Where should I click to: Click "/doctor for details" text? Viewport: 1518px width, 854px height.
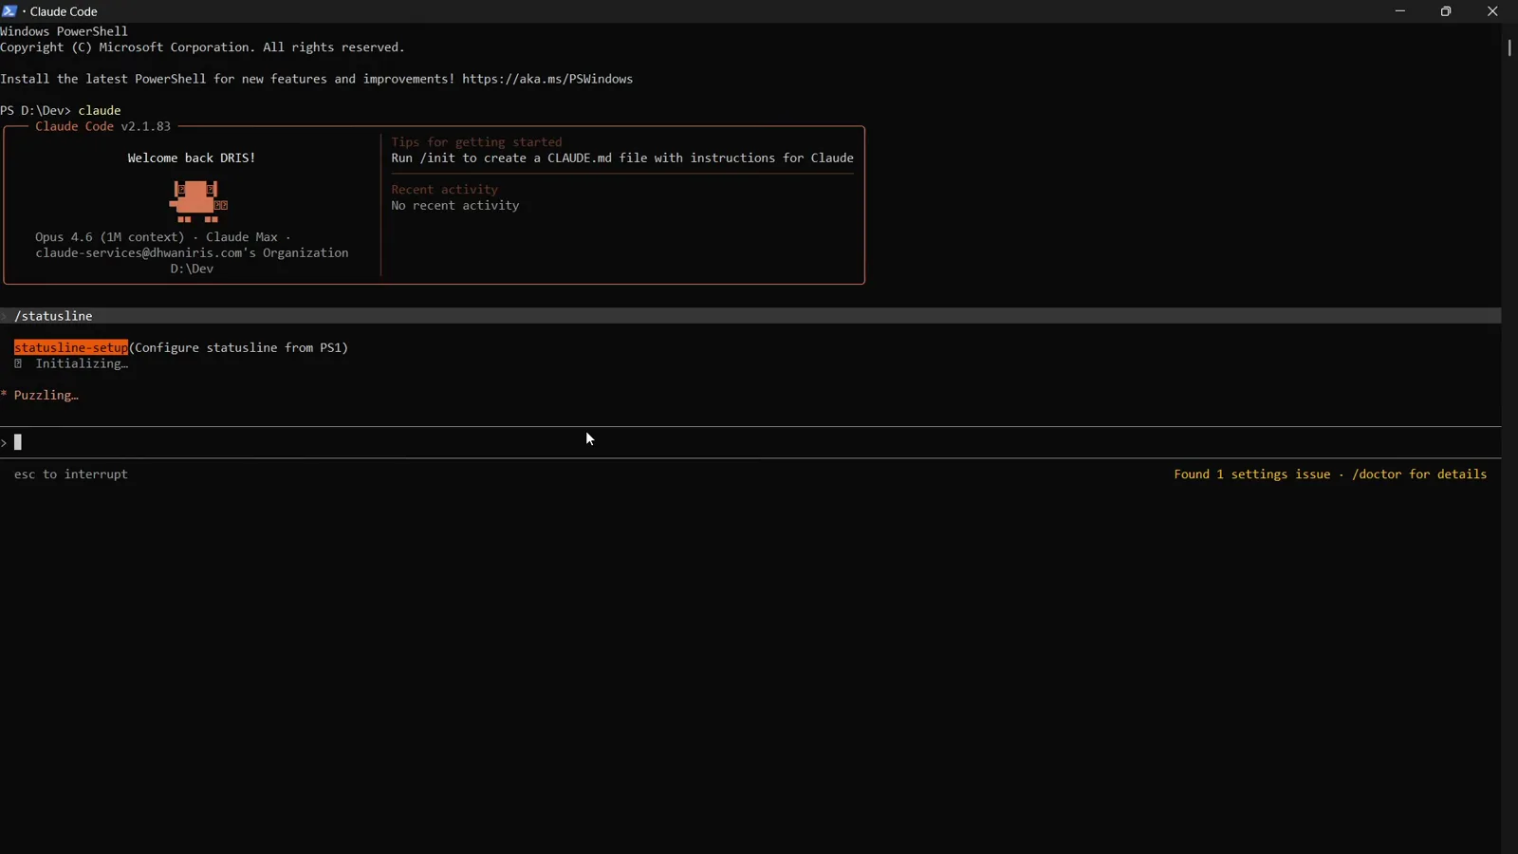coord(1419,474)
